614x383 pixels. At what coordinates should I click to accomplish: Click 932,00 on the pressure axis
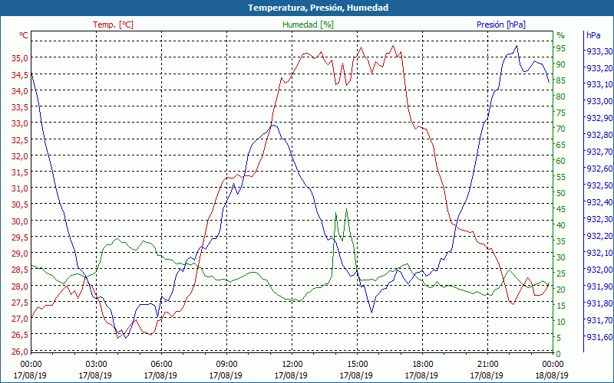(x=600, y=270)
